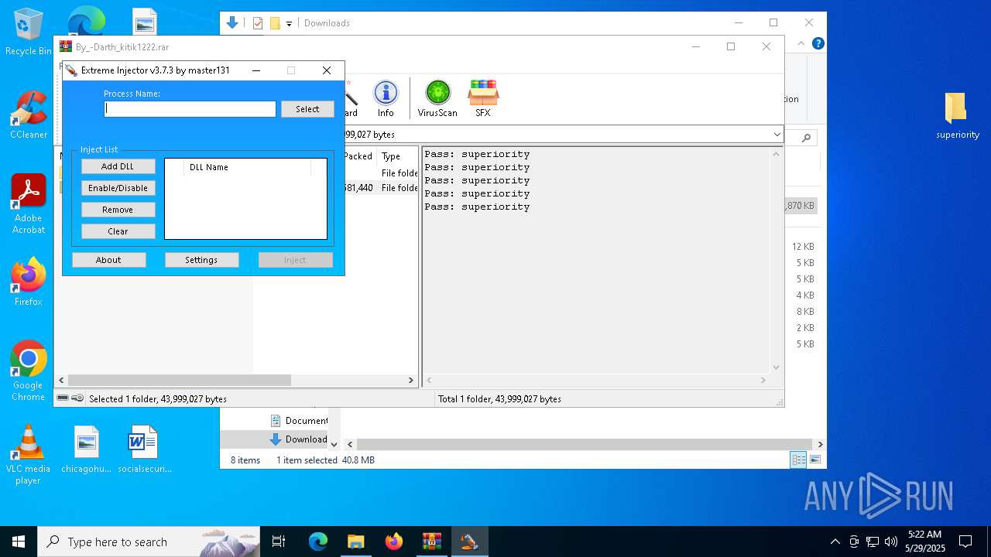The width and height of the screenshot is (991, 557).
Task: Click Enable/Disable button
Action: 118,188
